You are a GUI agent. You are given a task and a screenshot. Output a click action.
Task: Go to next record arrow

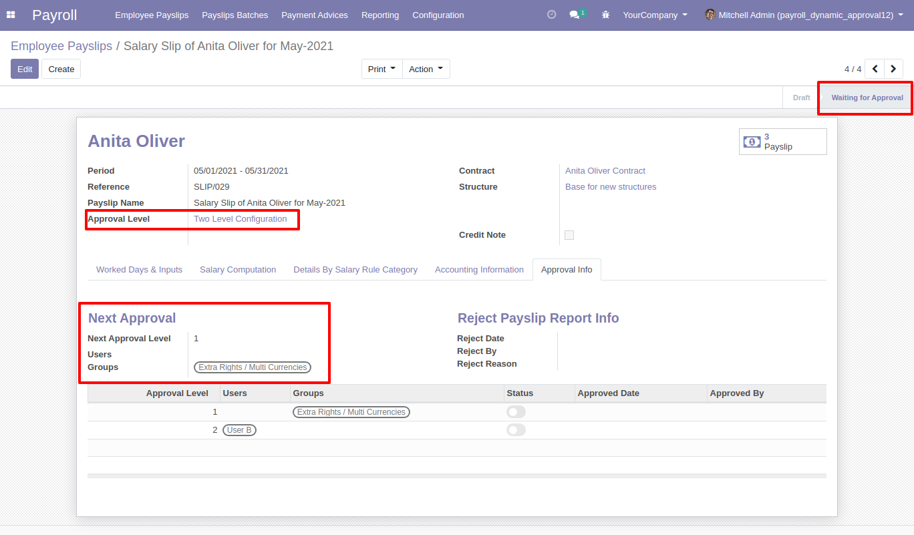point(893,69)
